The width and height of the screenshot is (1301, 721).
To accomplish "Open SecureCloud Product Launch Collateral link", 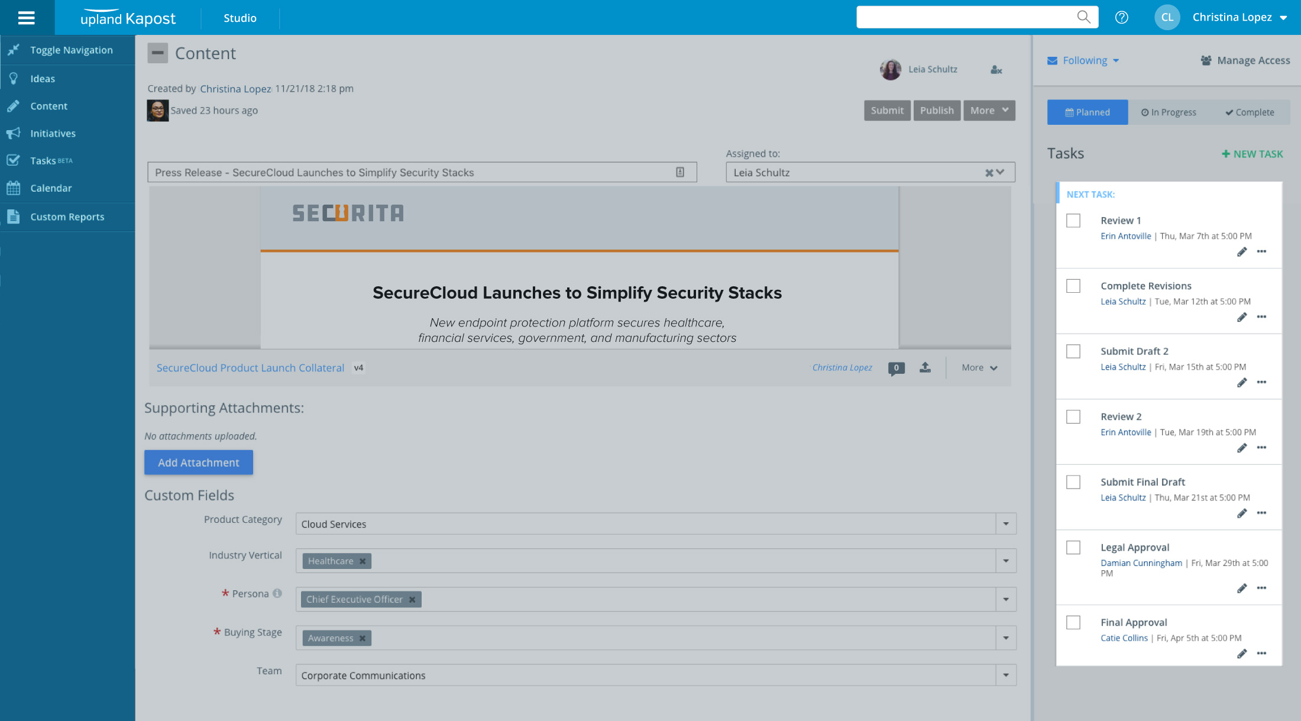I will click(x=250, y=368).
